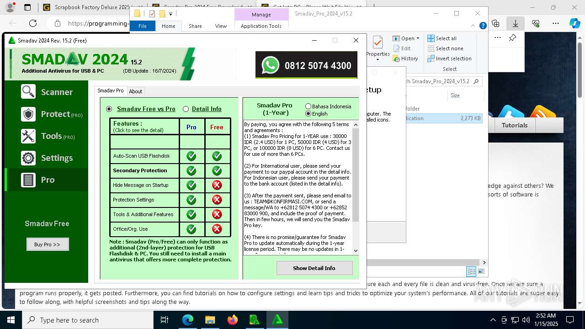Open the Explorer View tab
This screenshot has width=585, height=329.
coord(221,26)
